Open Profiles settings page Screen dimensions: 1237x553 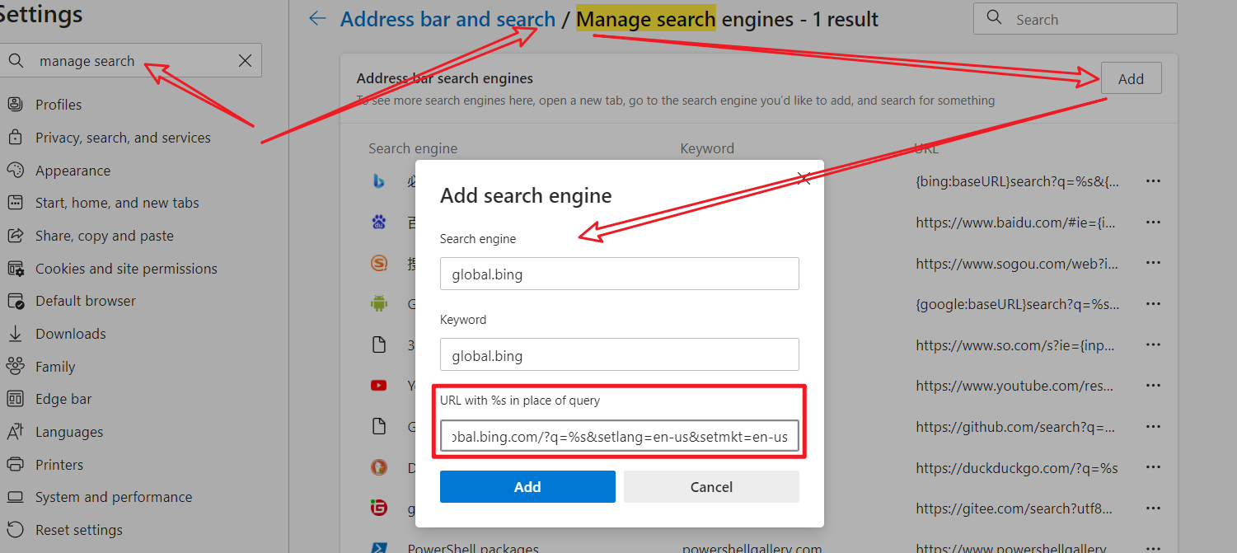tap(59, 105)
